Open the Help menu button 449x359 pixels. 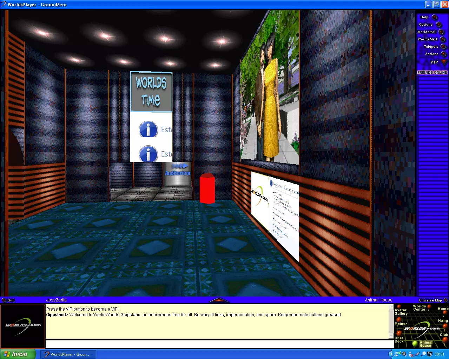(434, 17)
